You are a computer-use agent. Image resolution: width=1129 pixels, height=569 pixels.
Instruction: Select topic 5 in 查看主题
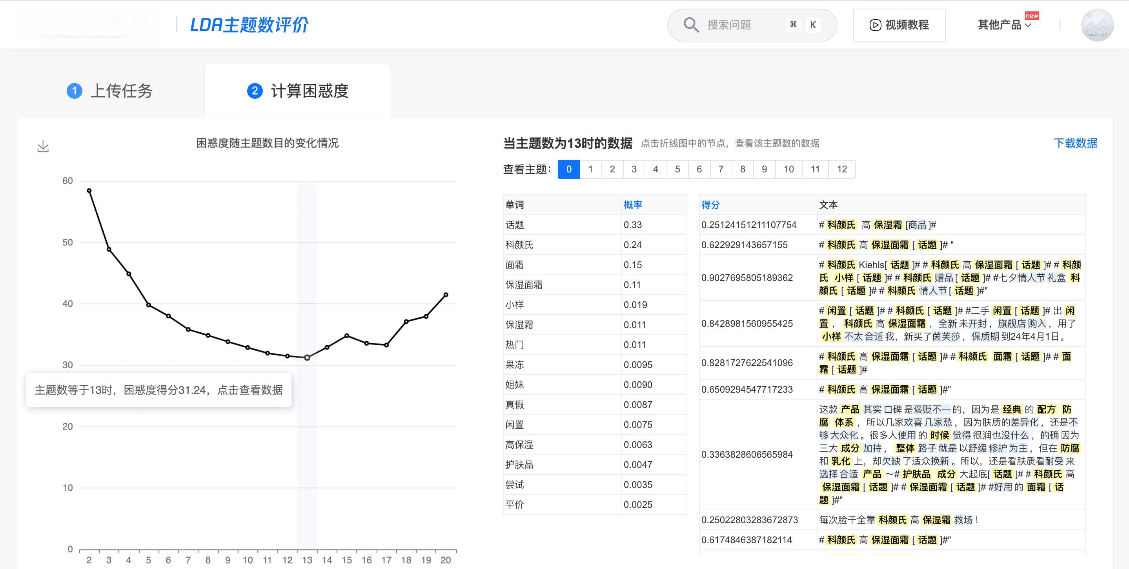[677, 169]
